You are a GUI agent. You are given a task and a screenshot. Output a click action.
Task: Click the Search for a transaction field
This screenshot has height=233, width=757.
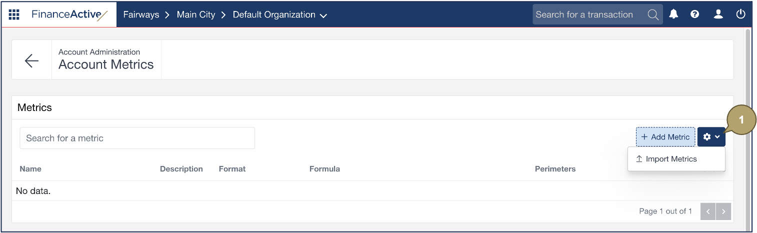[590, 14]
